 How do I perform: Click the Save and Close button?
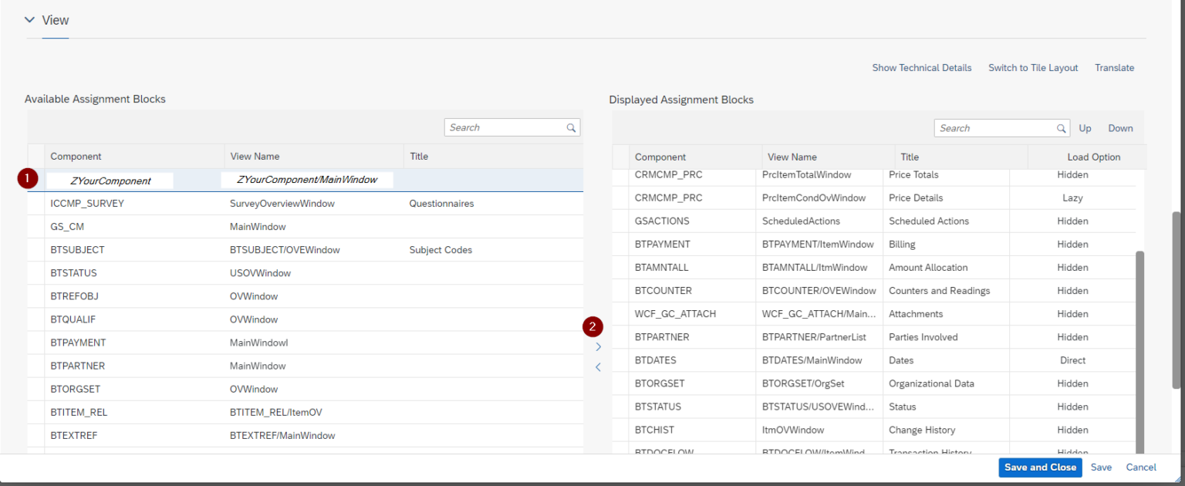(1040, 467)
